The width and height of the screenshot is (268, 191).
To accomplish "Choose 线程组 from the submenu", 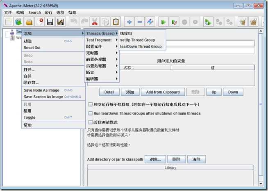I will click(142, 33).
